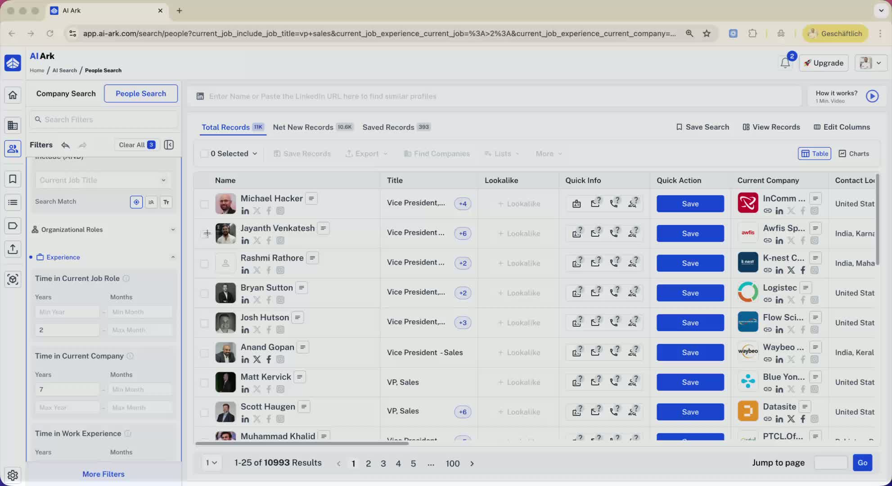Click Save button for Josh Hutson

pos(690,323)
